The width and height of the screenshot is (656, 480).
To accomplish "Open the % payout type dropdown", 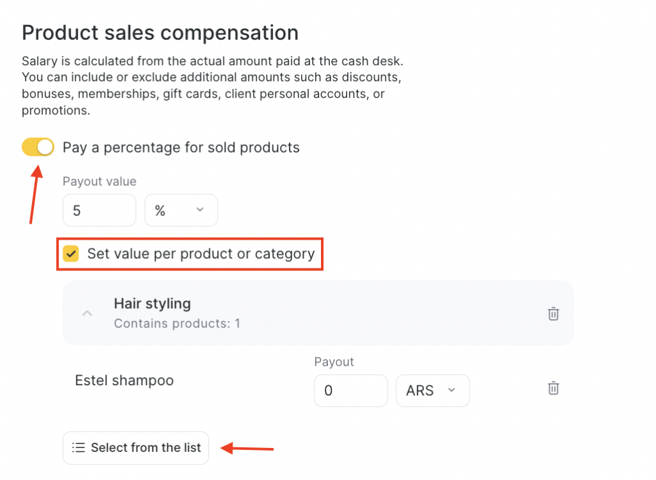I will pos(181,211).
